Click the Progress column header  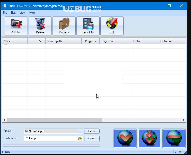91,41
